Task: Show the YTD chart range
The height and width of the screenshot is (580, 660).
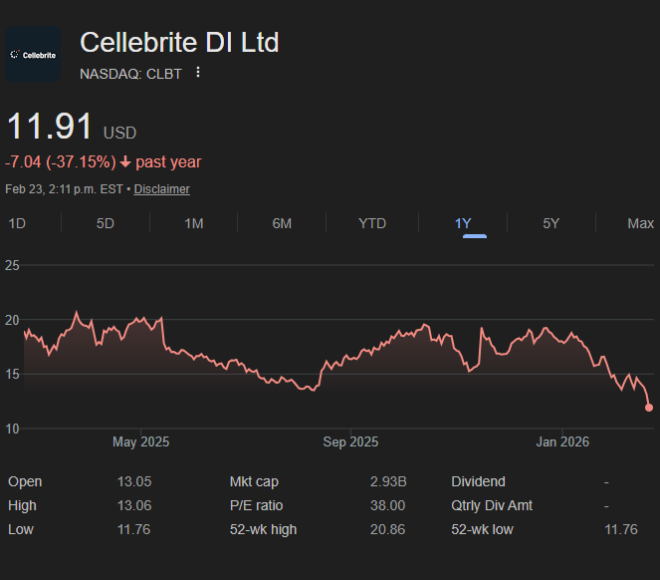Action: 372,223
